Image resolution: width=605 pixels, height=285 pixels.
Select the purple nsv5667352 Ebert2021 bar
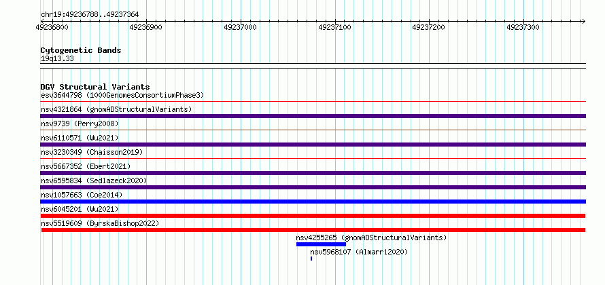click(x=313, y=173)
